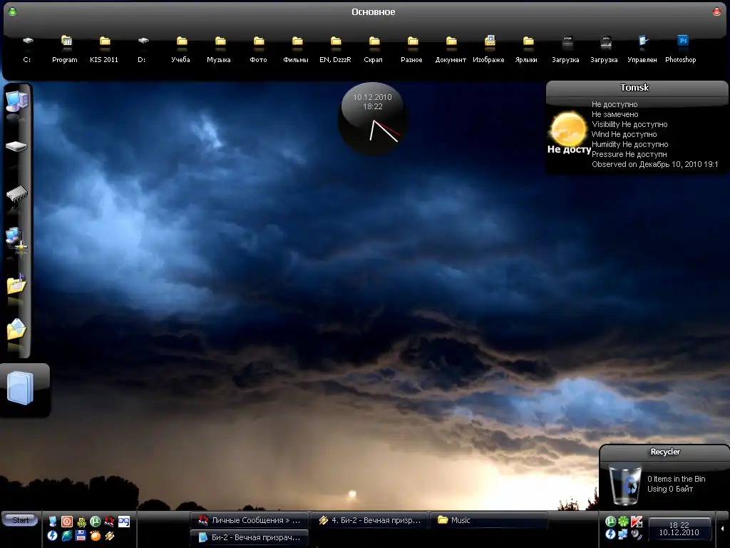730x548 pixels.
Task: Click the My Computer icon in left sidebar
Action: click(16, 101)
